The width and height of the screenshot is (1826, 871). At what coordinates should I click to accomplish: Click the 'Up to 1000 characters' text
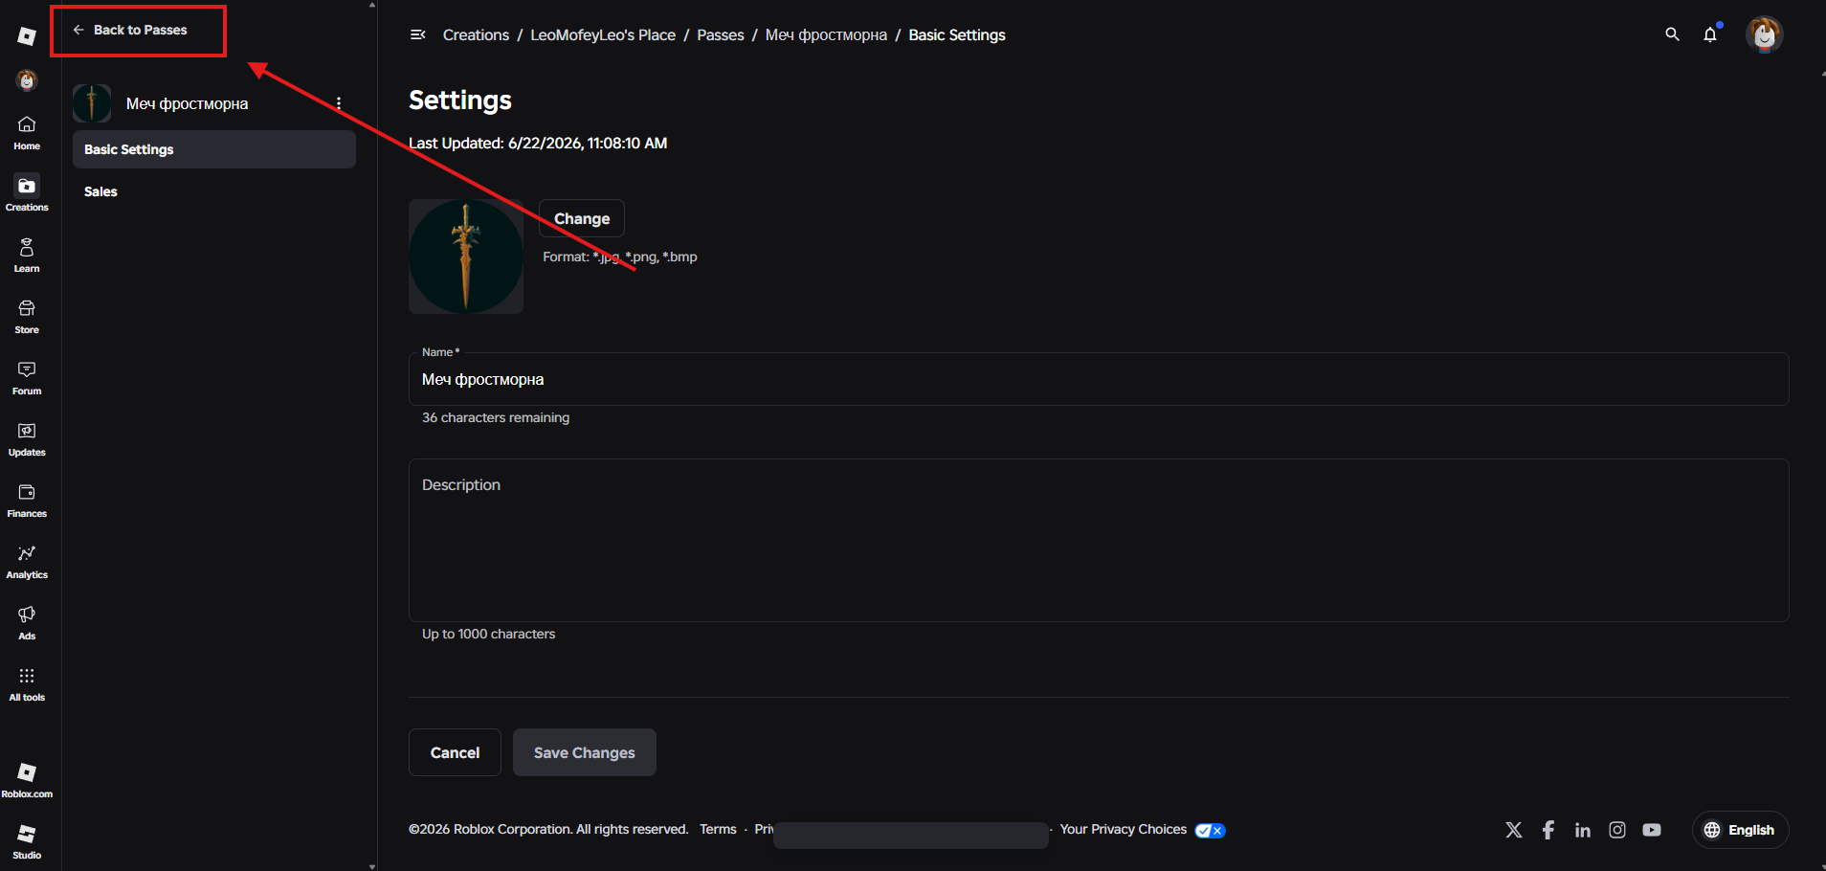point(488,634)
